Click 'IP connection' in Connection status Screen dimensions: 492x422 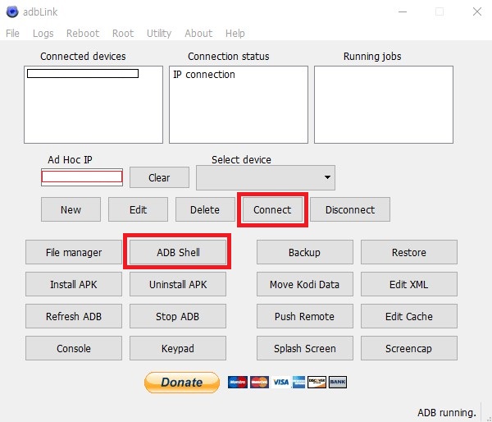point(204,75)
